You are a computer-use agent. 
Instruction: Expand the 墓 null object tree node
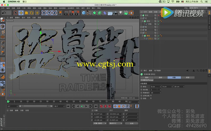coord(141,30)
